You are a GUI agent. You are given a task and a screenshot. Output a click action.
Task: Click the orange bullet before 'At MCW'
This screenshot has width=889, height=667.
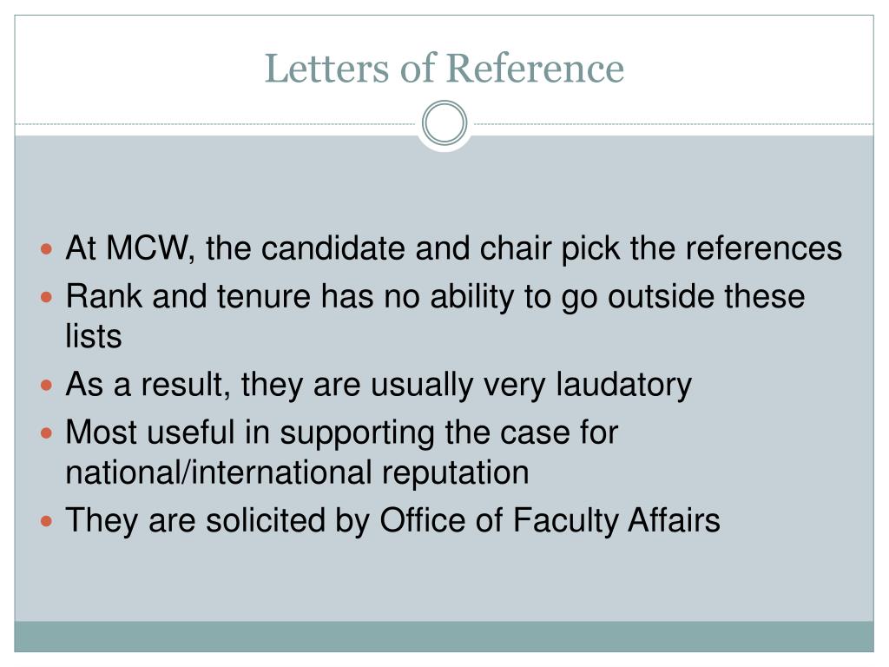pyautogui.click(x=47, y=248)
